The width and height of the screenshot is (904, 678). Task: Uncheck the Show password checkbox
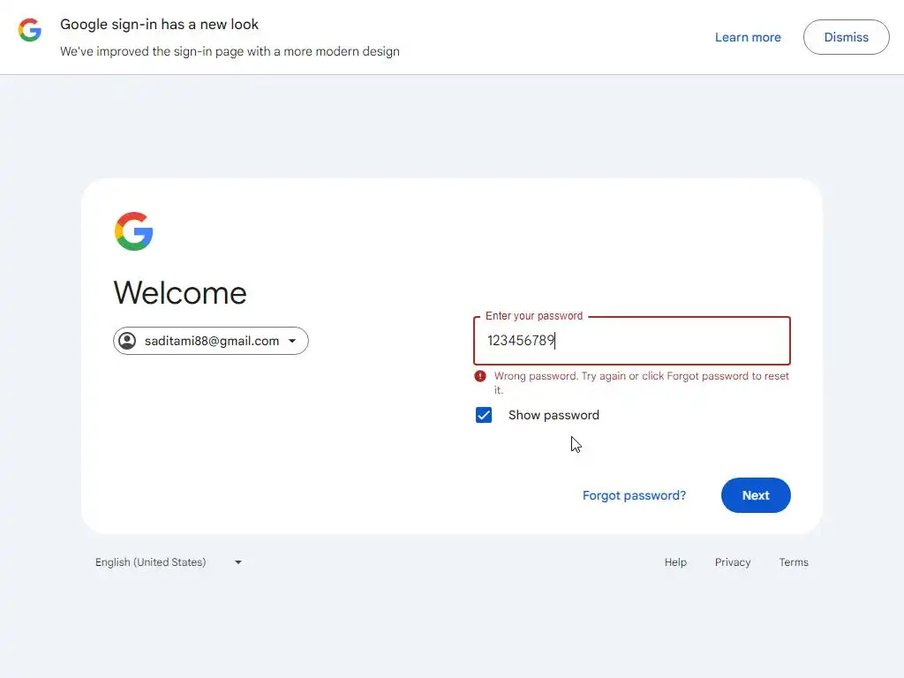484,415
